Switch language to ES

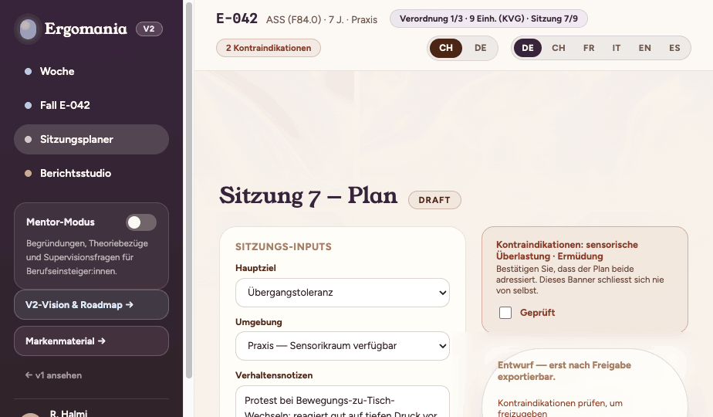(674, 48)
